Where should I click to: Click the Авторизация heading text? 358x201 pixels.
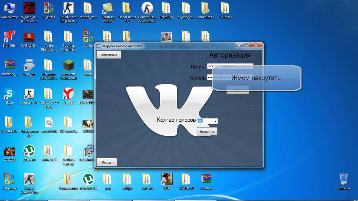(x=230, y=55)
